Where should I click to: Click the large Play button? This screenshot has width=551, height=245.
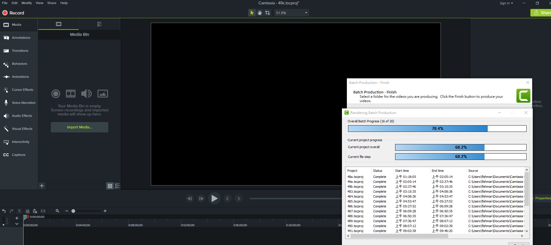(x=214, y=198)
